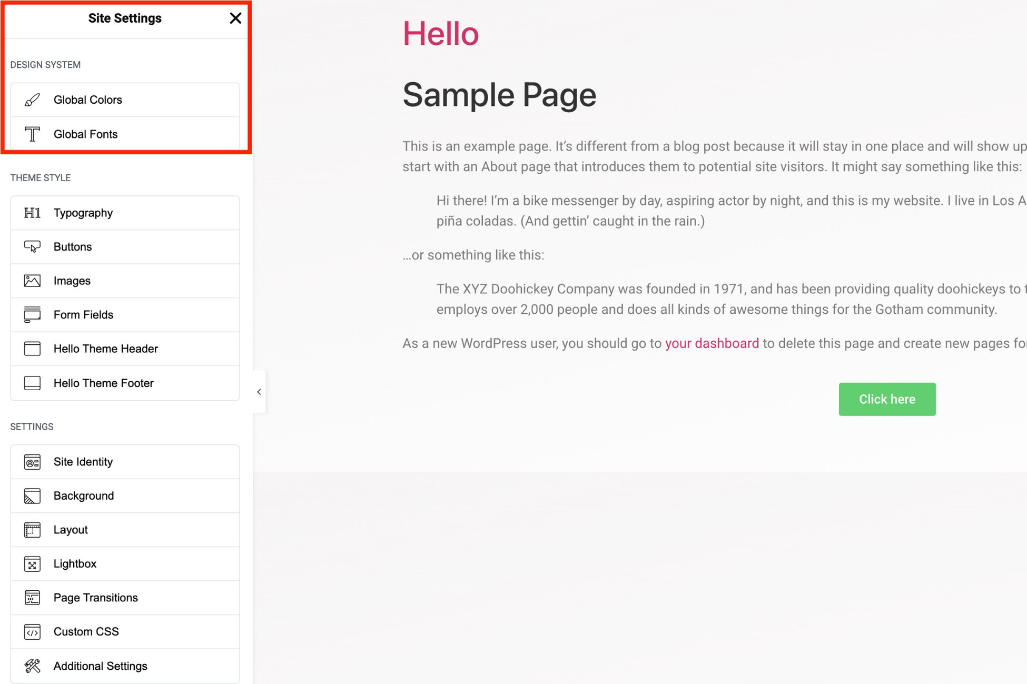Select Hello Theme Footer option
Screen dimensions: 1027x684
125,383
